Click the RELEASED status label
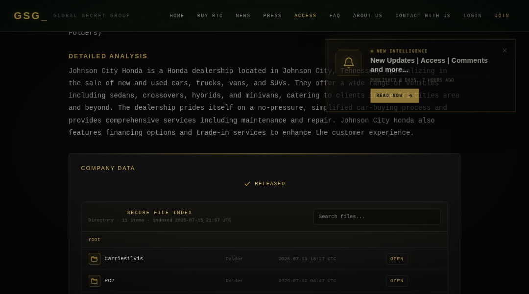This screenshot has width=529, height=294. click(270, 184)
